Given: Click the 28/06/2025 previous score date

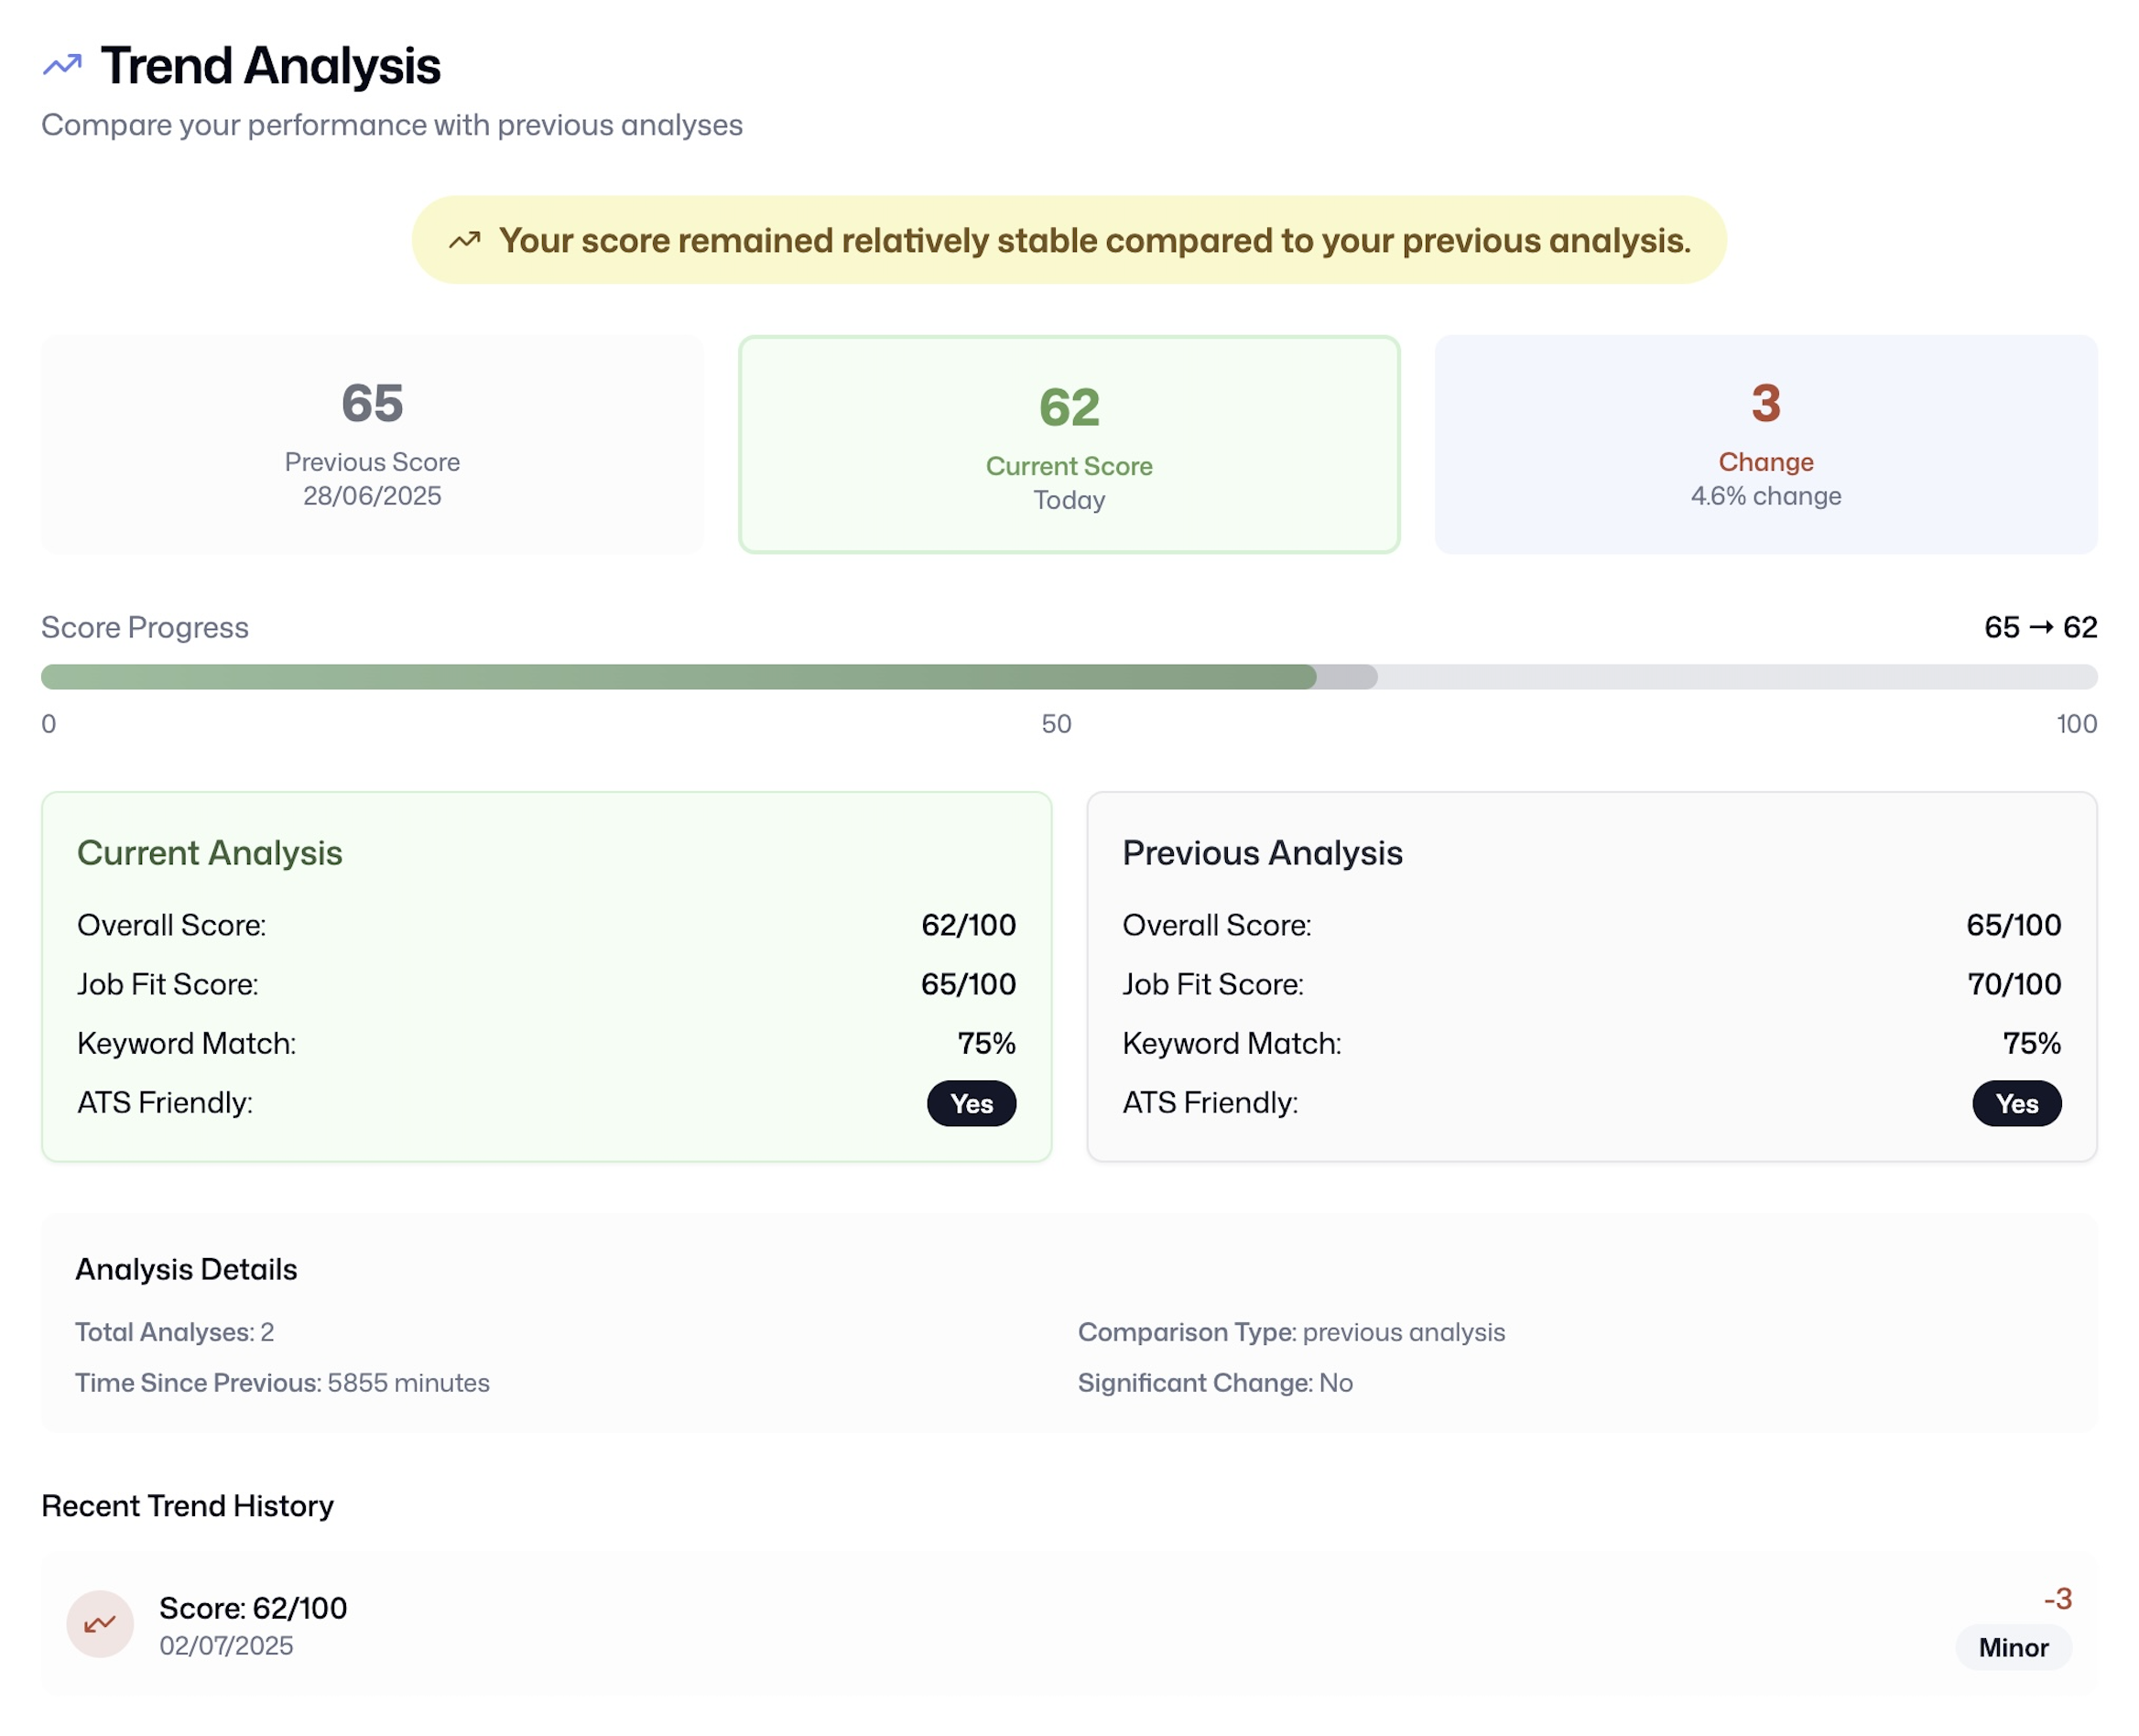Looking at the screenshot, I should [x=372, y=496].
